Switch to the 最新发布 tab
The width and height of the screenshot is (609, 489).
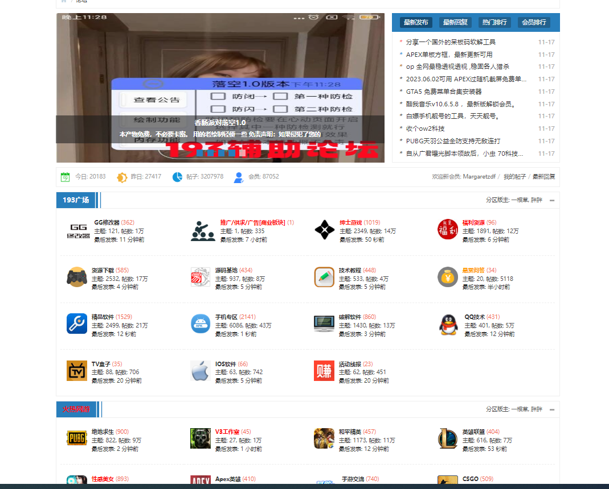click(x=416, y=22)
